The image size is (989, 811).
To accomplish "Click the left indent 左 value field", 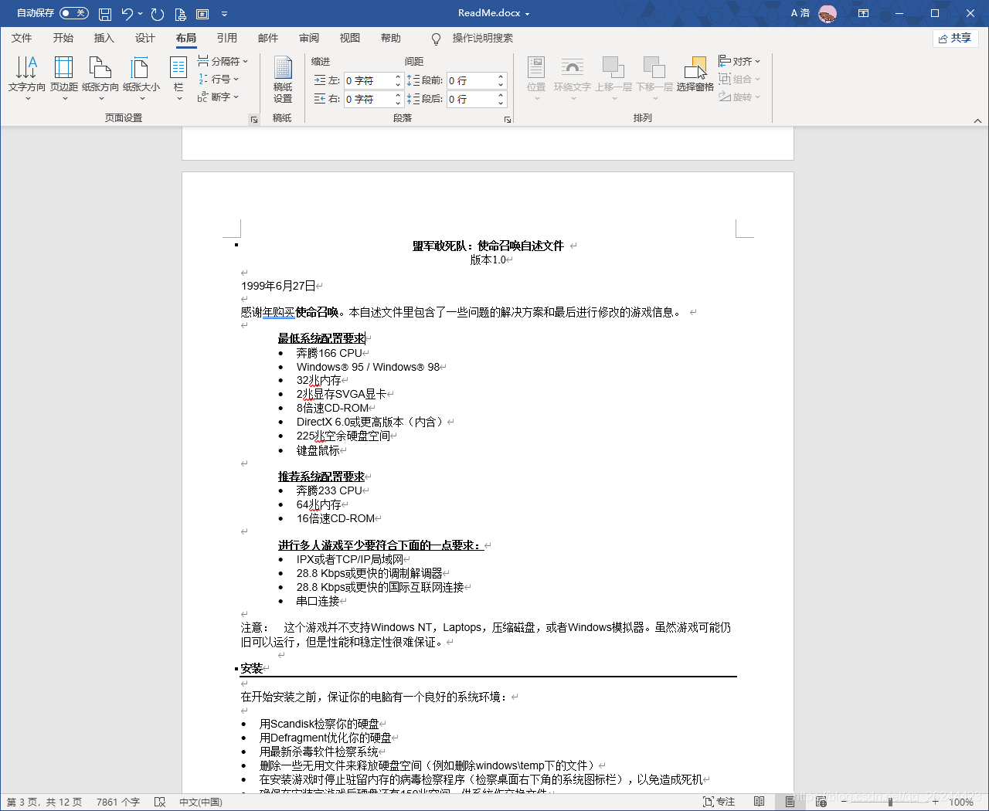I will click(x=369, y=80).
